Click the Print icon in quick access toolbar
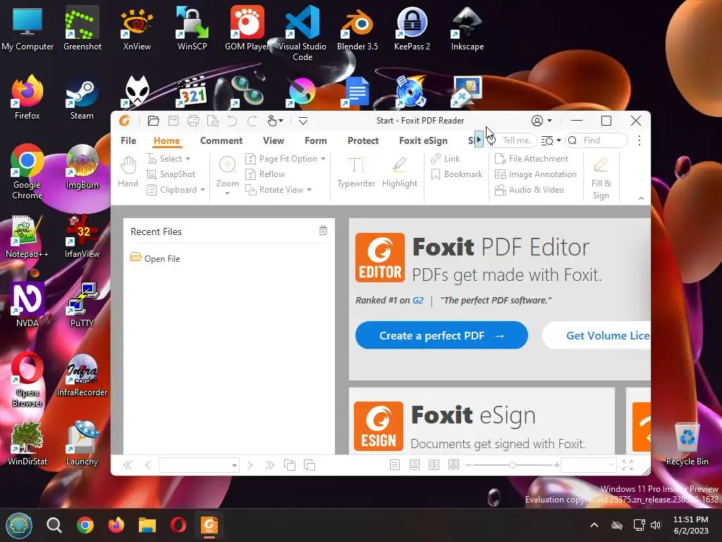The width and height of the screenshot is (722, 542). coord(193,121)
